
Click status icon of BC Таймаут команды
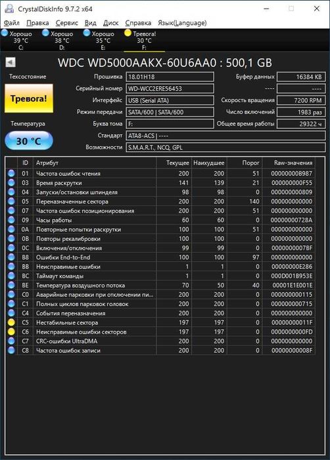[x=11, y=276]
